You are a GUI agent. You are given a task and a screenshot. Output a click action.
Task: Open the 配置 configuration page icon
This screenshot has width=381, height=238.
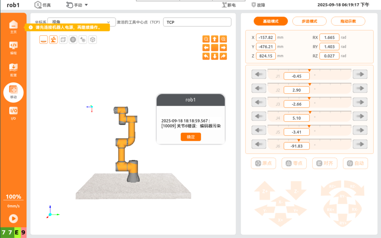coord(13,68)
